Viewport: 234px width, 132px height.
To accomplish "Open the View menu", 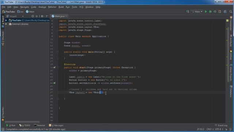I will coord(16,7).
